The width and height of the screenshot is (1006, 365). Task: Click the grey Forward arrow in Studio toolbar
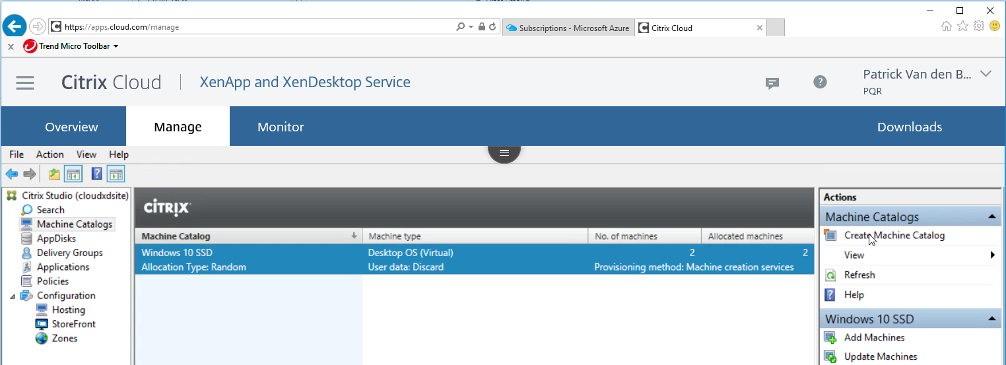29,174
